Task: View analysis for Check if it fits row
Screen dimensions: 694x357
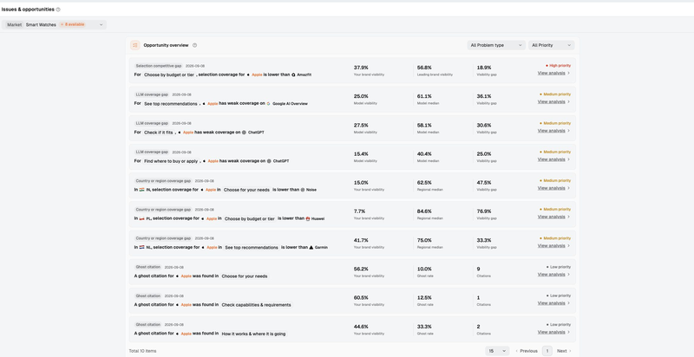Action: click(x=553, y=131)
